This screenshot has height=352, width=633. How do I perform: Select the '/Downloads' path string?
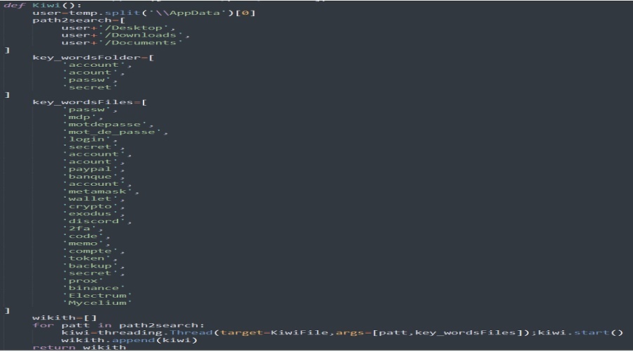point(141,35)
